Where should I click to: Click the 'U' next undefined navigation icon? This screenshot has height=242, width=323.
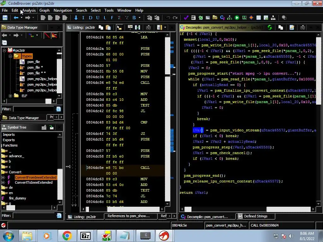click(98, 18)
